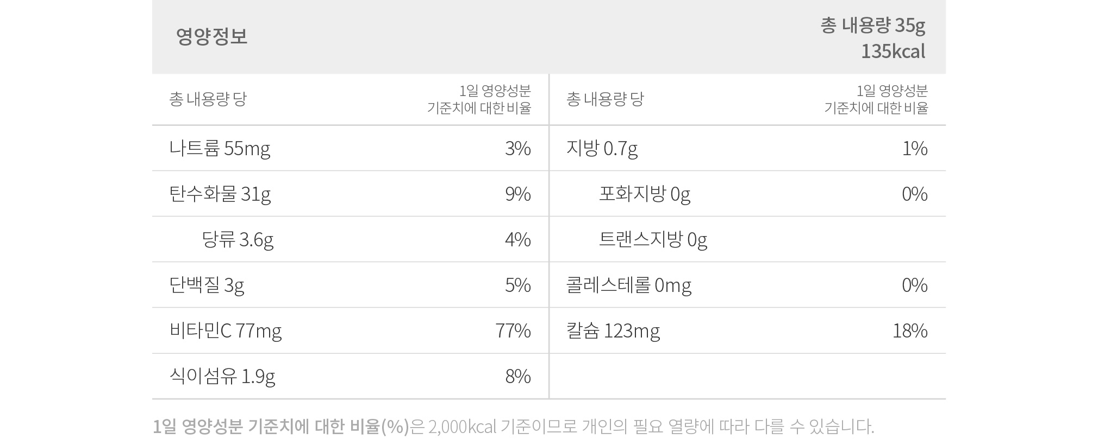Click the 단백질 3g row

[x=350, y=285]
